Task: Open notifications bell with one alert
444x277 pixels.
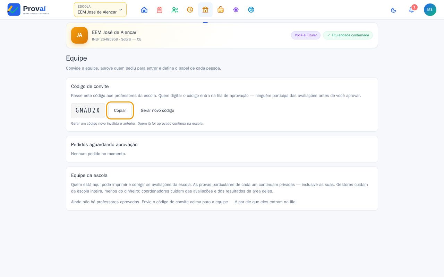Action: tap(412, 10)
